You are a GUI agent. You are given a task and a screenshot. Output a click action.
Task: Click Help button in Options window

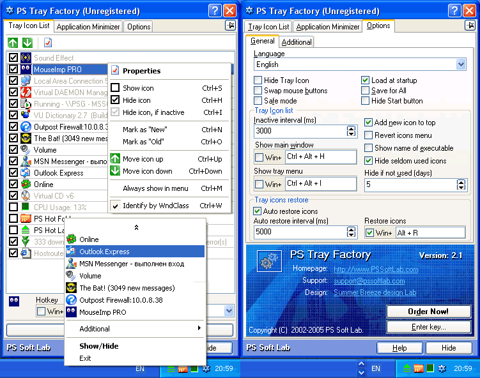399,348
